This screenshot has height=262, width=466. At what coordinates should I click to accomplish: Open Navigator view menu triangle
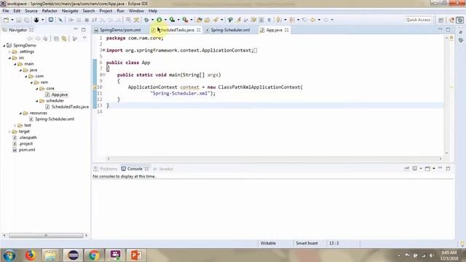[84, 39]
